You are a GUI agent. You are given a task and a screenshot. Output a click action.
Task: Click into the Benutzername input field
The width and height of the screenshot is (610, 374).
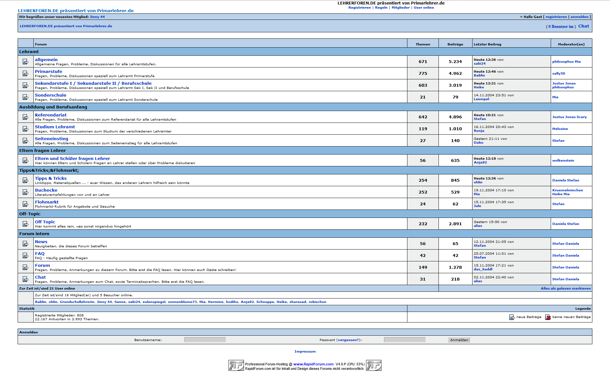pos(205,340)
